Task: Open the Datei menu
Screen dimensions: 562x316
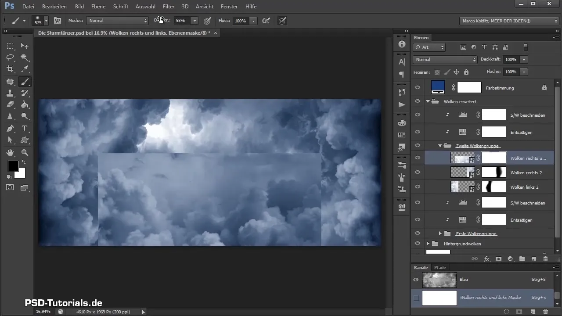Action: click(28, 7)
